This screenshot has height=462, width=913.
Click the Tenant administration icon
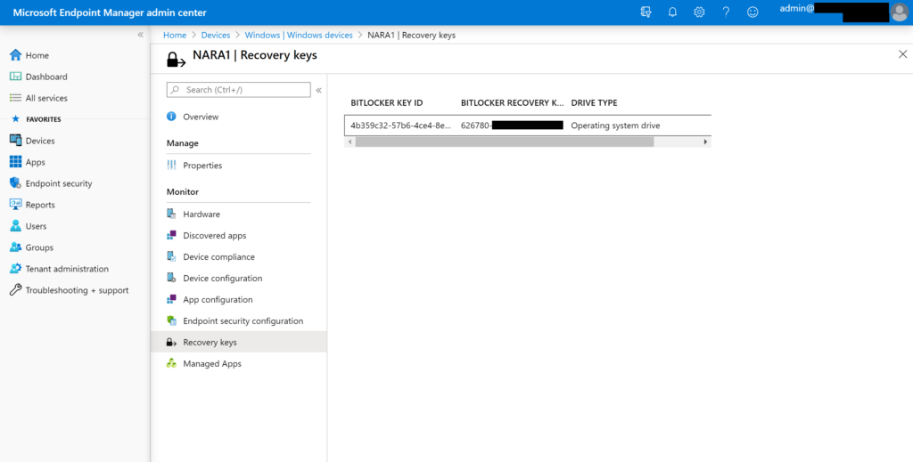pyautogui.click(x=15, y=269)
